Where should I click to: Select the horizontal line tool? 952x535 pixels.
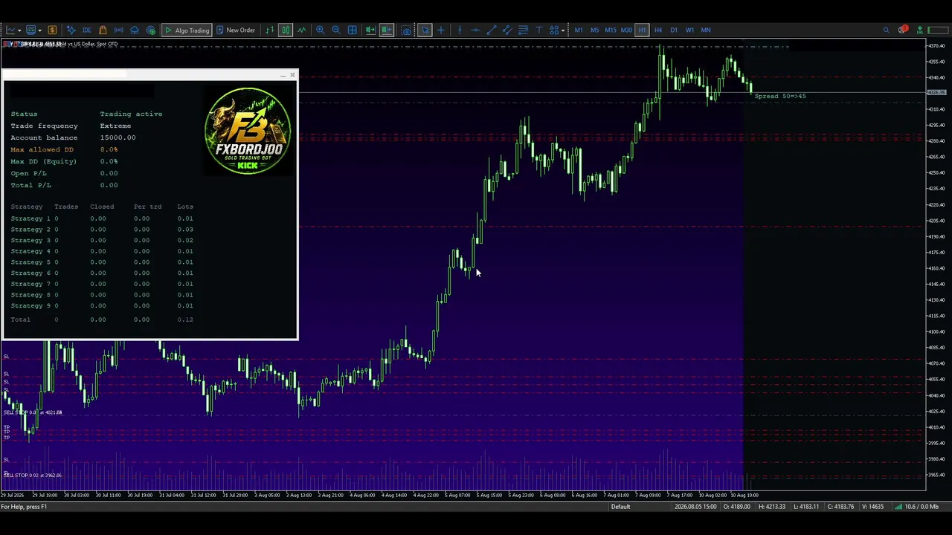click(x=475, y=30)
